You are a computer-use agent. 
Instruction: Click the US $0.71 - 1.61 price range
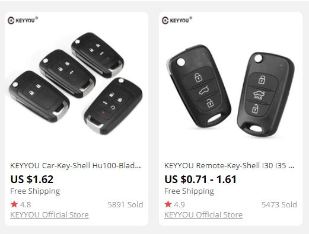pos(200,179)
